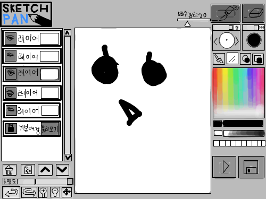Screen dimensions: 266x199
Task: Show the fifth layer via its closed eye
Action: 11,110
